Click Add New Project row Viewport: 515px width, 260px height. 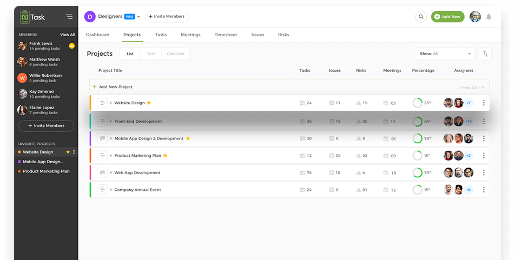(x=289, y=87)
